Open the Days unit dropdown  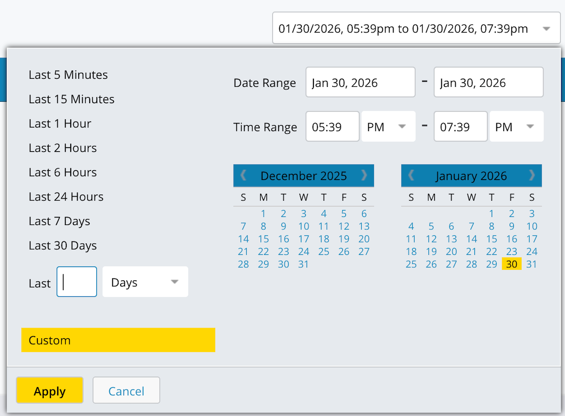click(x=145, y=282)
